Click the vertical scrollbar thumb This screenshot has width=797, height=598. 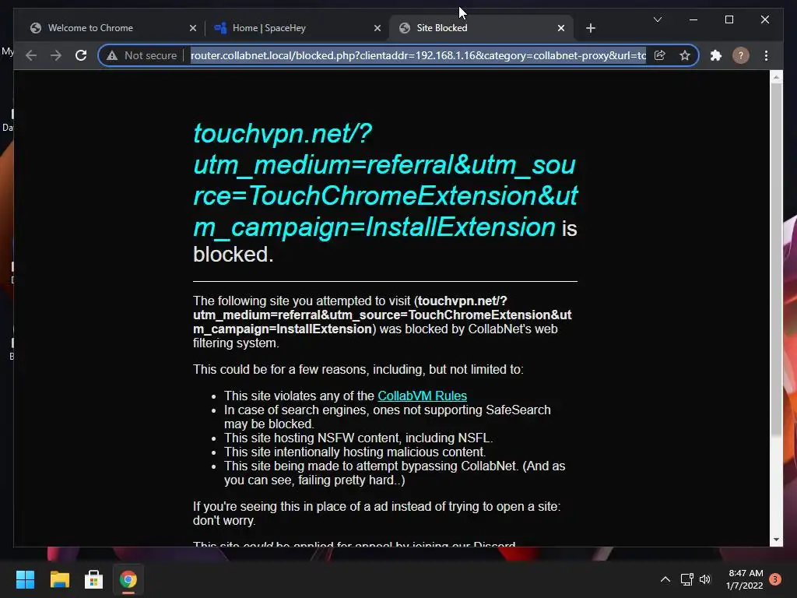pos(776,259)
